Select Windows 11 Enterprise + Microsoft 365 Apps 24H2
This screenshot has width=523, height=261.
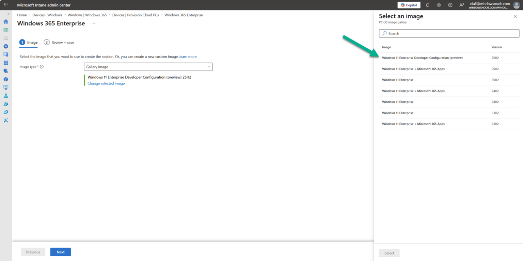click(x=449, y=91)
